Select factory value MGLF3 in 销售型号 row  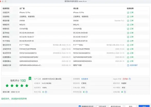click(22, 25)
